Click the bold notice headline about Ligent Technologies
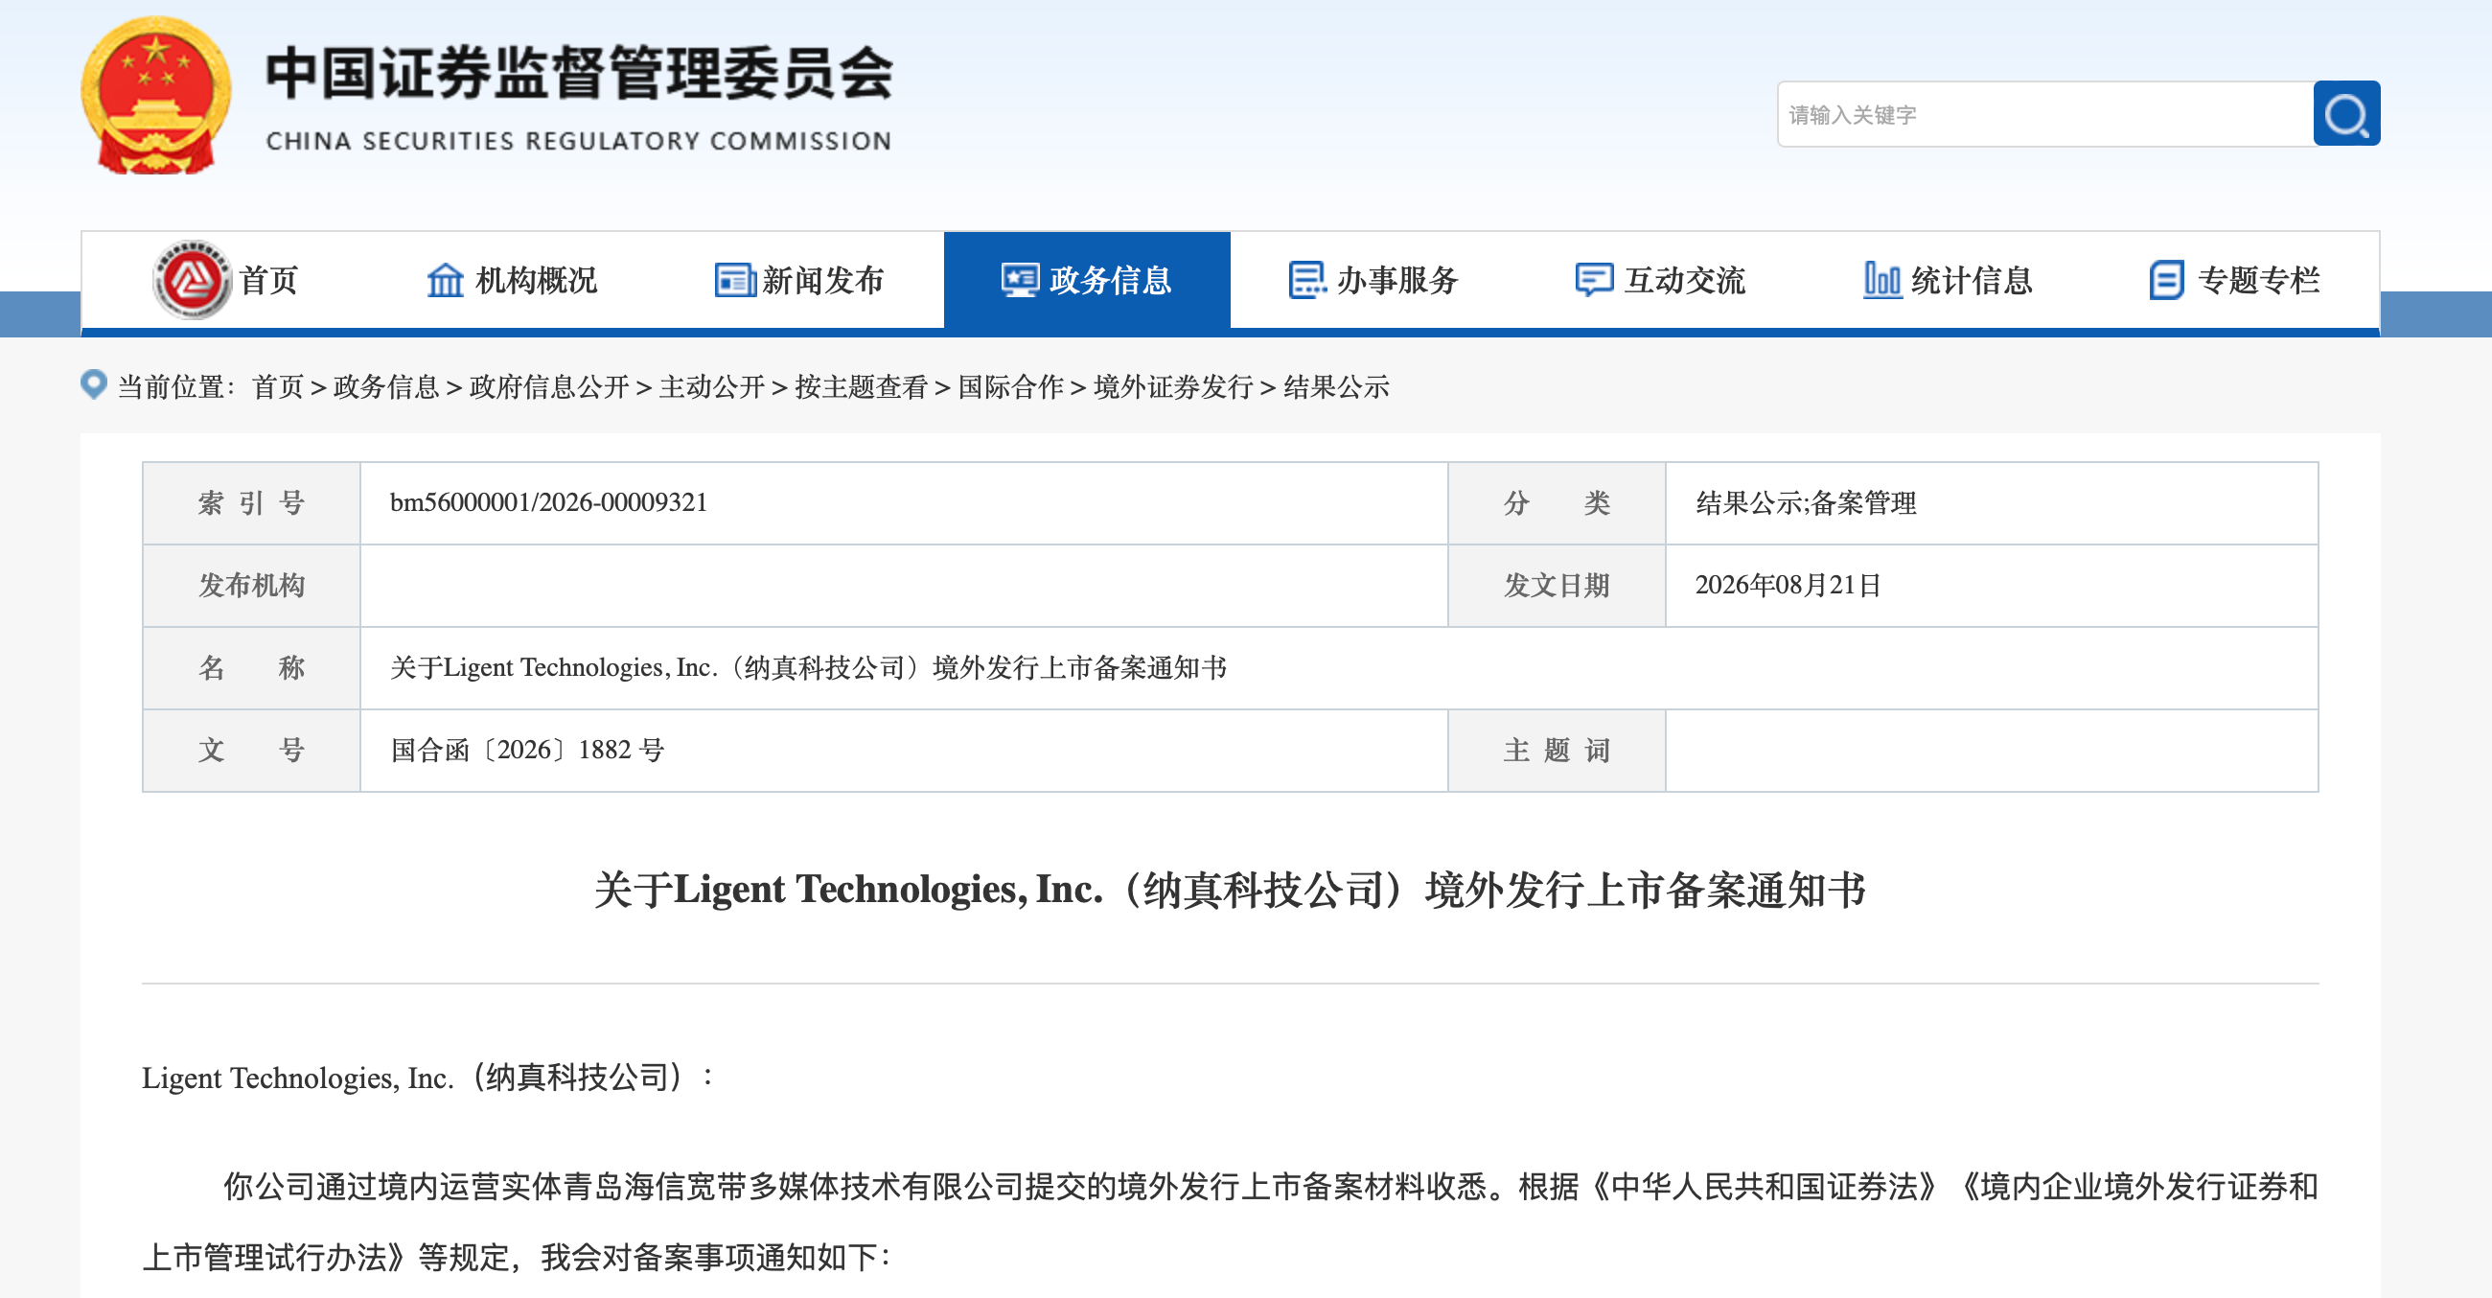The width and height of the screenshot is (2492, 1298). tap(1230, 890)
